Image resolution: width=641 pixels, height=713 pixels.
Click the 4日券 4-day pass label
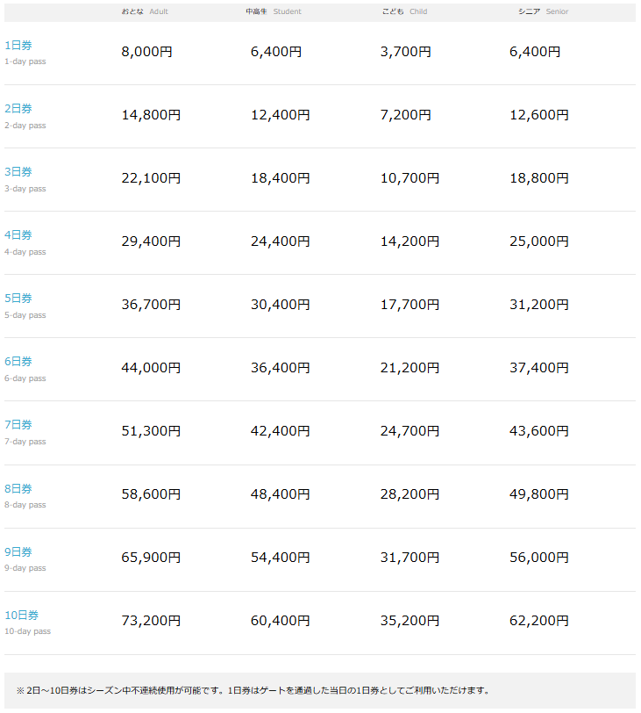coord(25,243)
